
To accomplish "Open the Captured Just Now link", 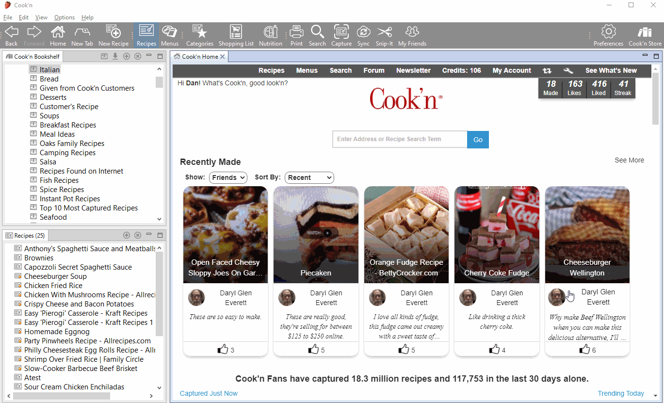I will pyautogui.click(x=209, y=393).
